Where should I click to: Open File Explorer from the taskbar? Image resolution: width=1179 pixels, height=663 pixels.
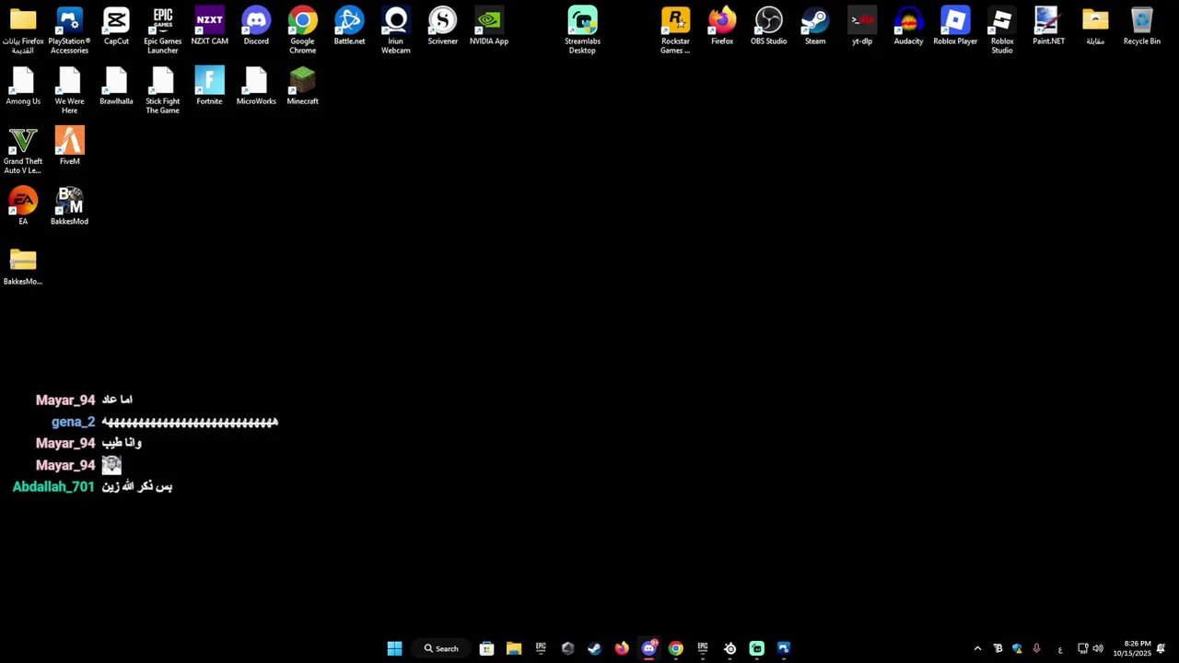[514, 648]
